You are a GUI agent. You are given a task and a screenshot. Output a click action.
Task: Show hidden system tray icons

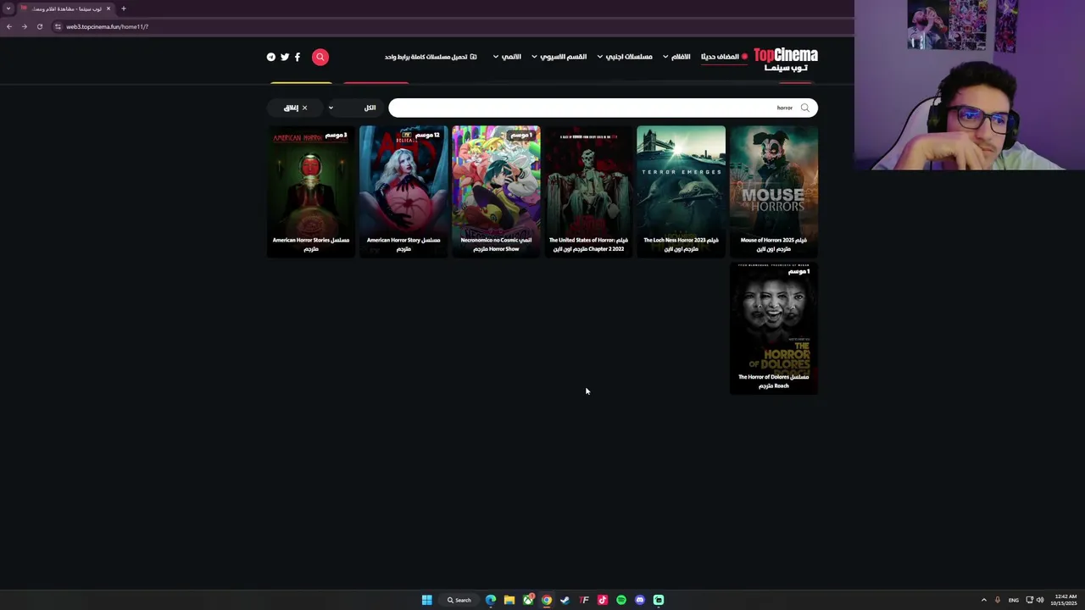coord(984,600)
